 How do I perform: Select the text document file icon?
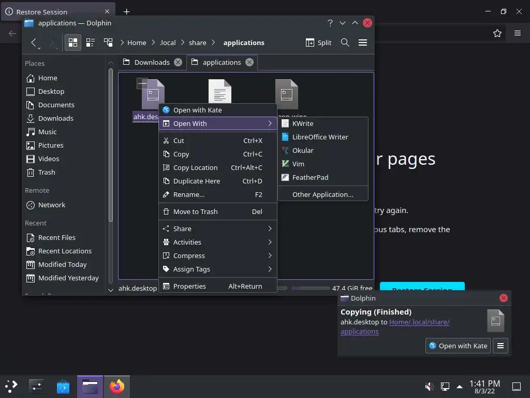tap(219, 91)
